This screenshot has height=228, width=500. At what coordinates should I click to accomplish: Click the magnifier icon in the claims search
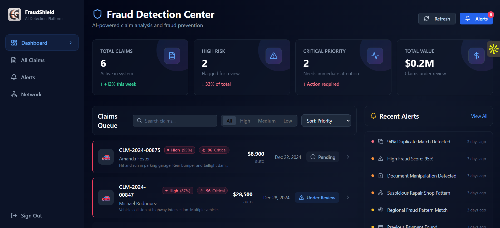point(139,121)
